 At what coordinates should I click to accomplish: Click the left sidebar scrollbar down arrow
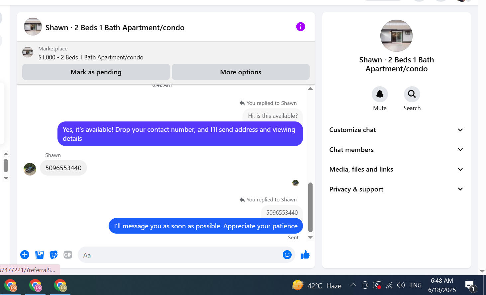click(x=6, y=178)
